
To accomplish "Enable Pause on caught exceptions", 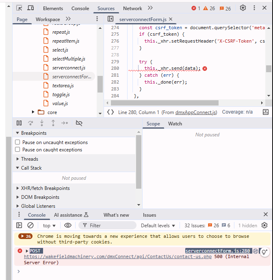I will pos(17,150).
